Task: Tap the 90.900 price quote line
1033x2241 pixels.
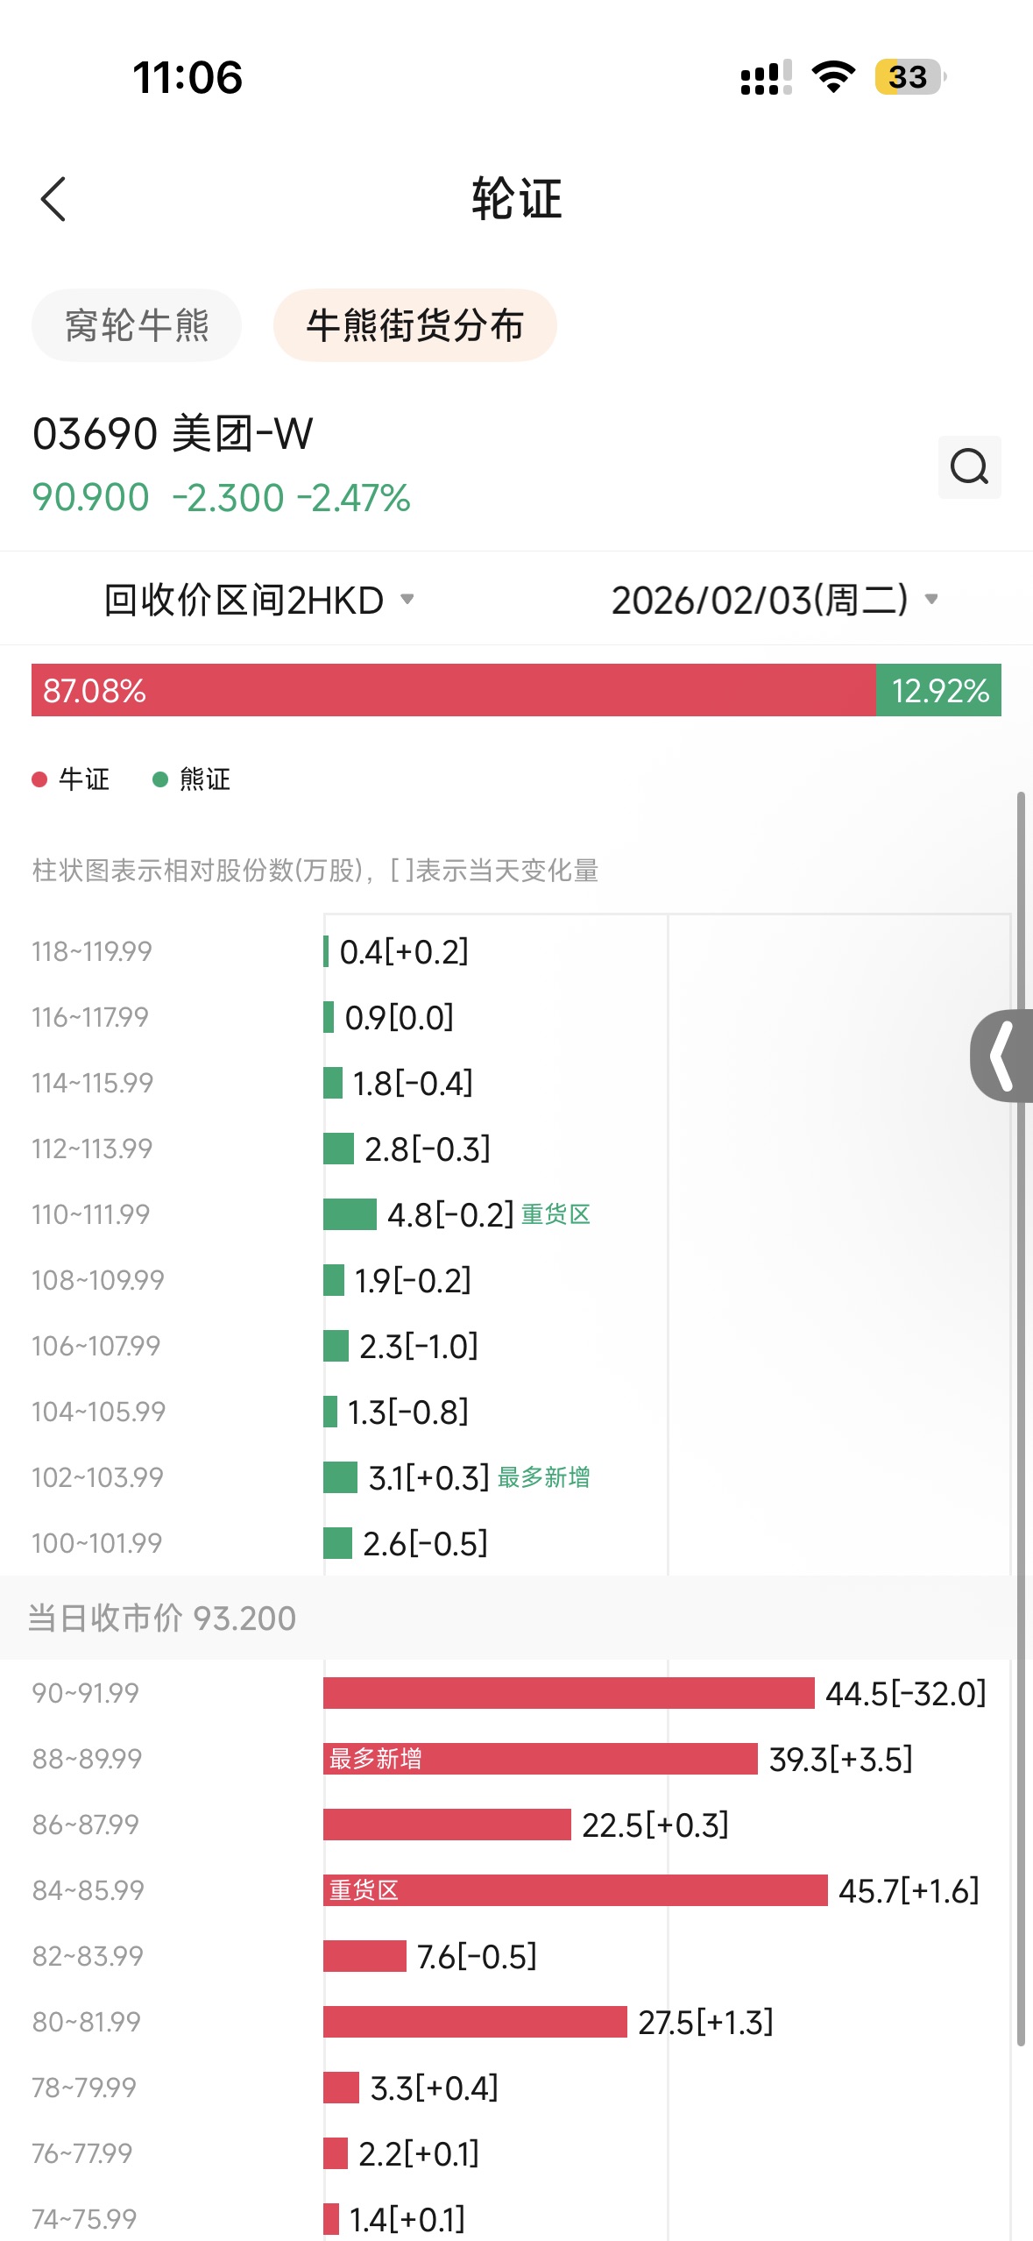Action: coord(221,497)
